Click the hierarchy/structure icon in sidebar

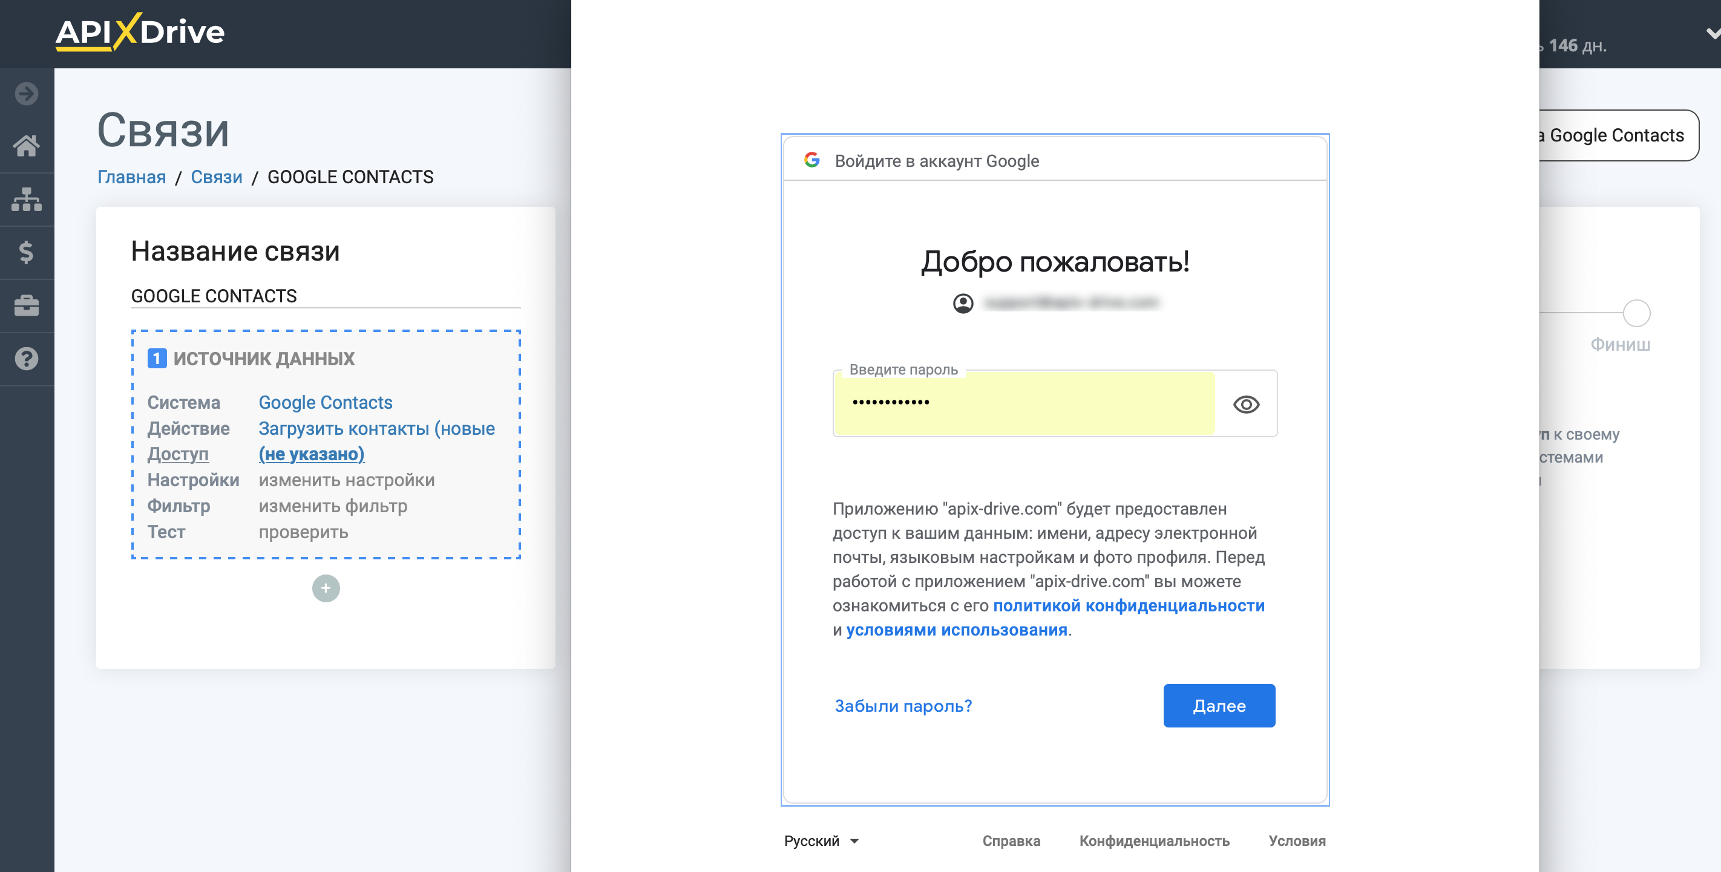click(27, 200)
